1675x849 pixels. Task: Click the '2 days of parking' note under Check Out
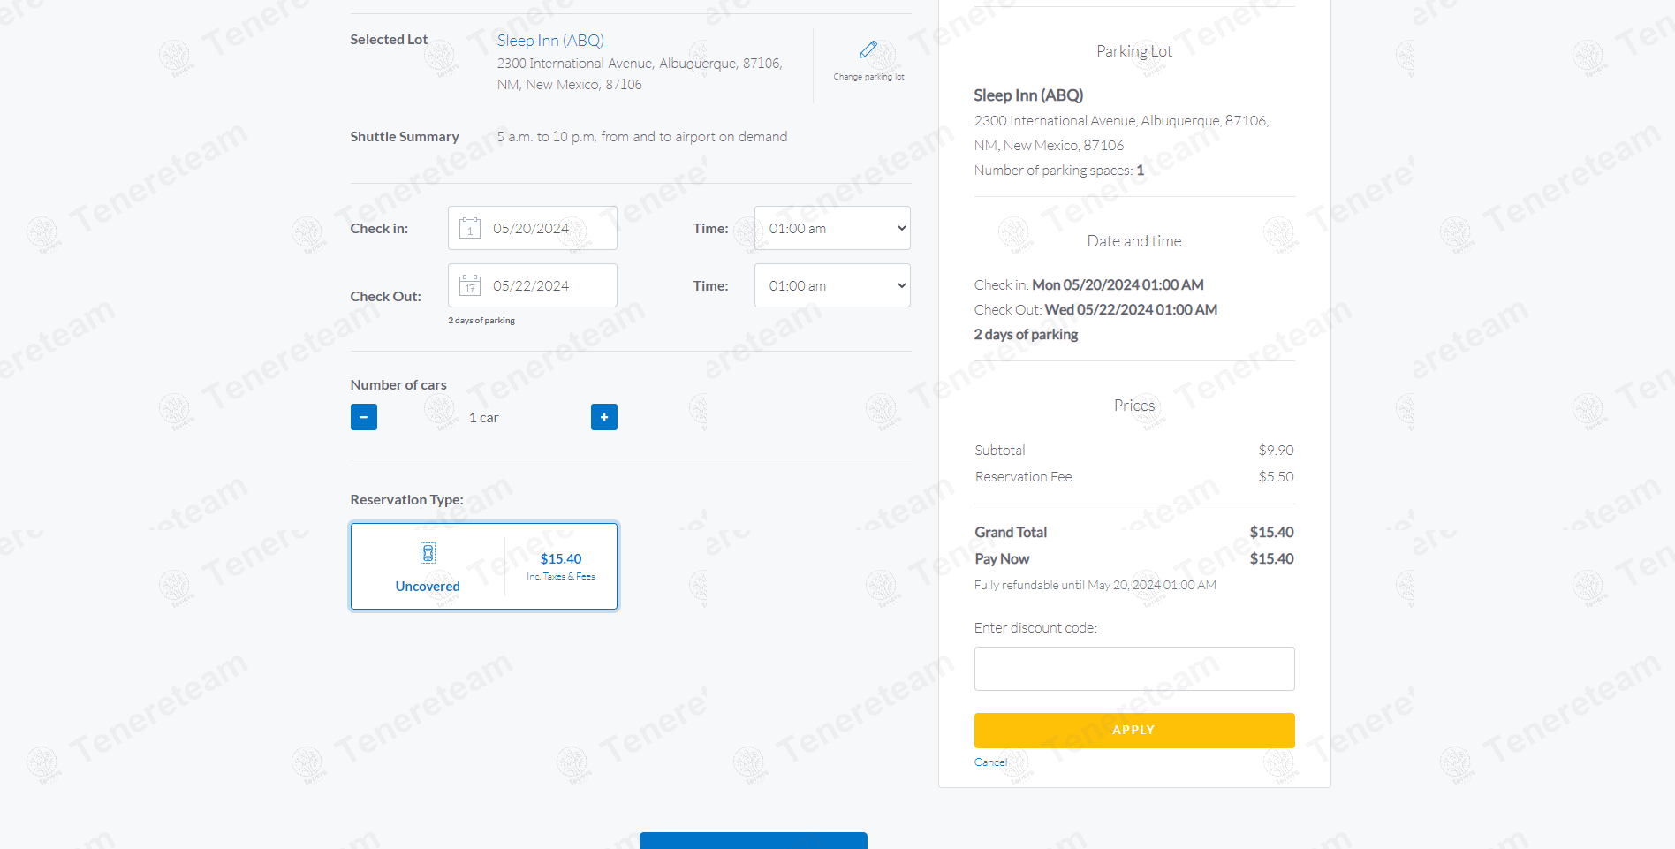pyautogui.click(x=481, y=321)
